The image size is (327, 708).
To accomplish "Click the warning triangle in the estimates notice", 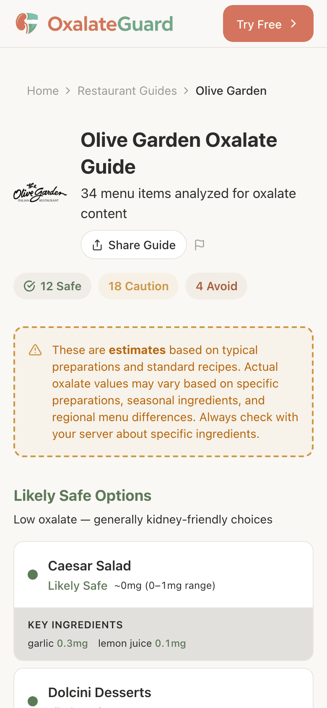I will pyautogui.click(x=35, y=349).
